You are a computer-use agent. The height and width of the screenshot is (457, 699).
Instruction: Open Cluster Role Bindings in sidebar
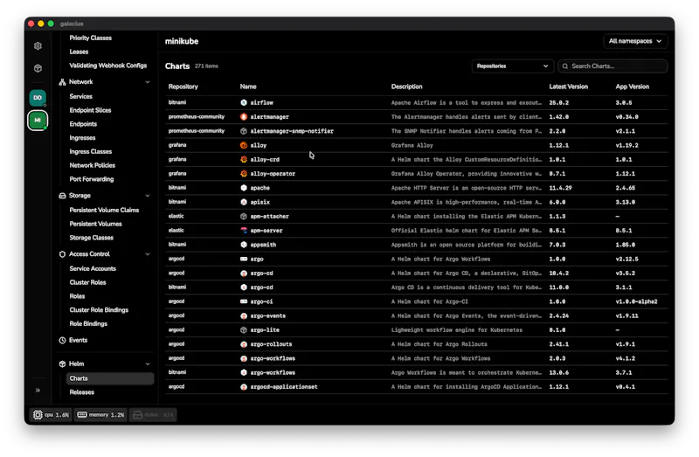(x=99, y=310)
